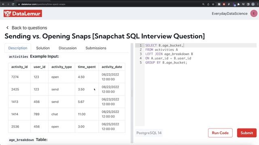Click the EverydayDataScience username
The width and height of the screenshot is (259, 145).
(229, 14)
